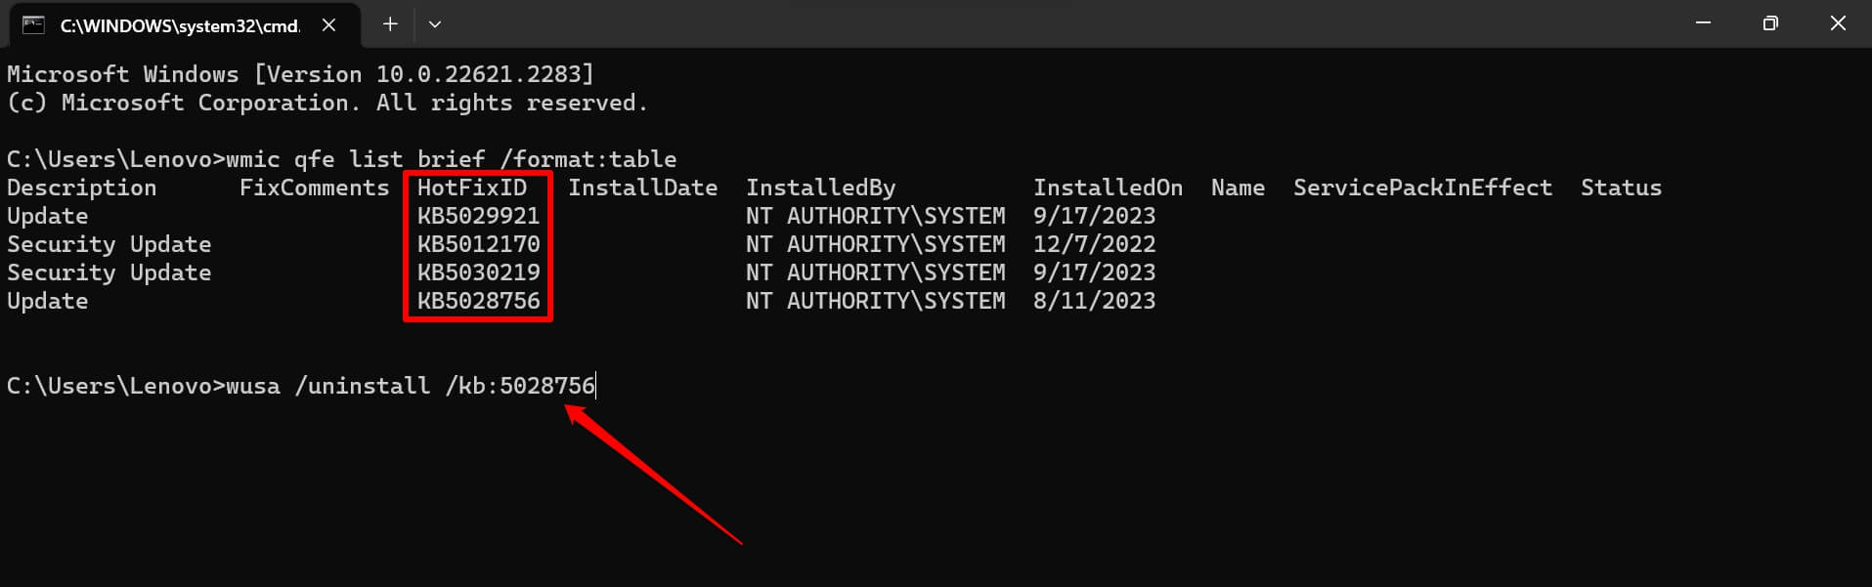This screenshot has height=587, width=1872.
Task: Open the new tab dropdown chevron
Action: pos(434,24)
